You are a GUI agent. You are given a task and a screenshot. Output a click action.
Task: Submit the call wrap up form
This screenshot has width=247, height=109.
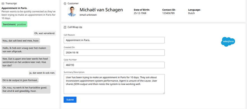pyautogui.click(x=70, y=100)
